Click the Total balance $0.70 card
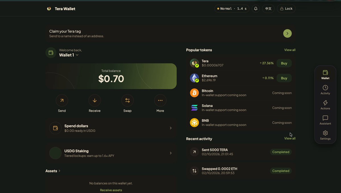The height and width of the screenshot is (193, 341). coord(111,76)
